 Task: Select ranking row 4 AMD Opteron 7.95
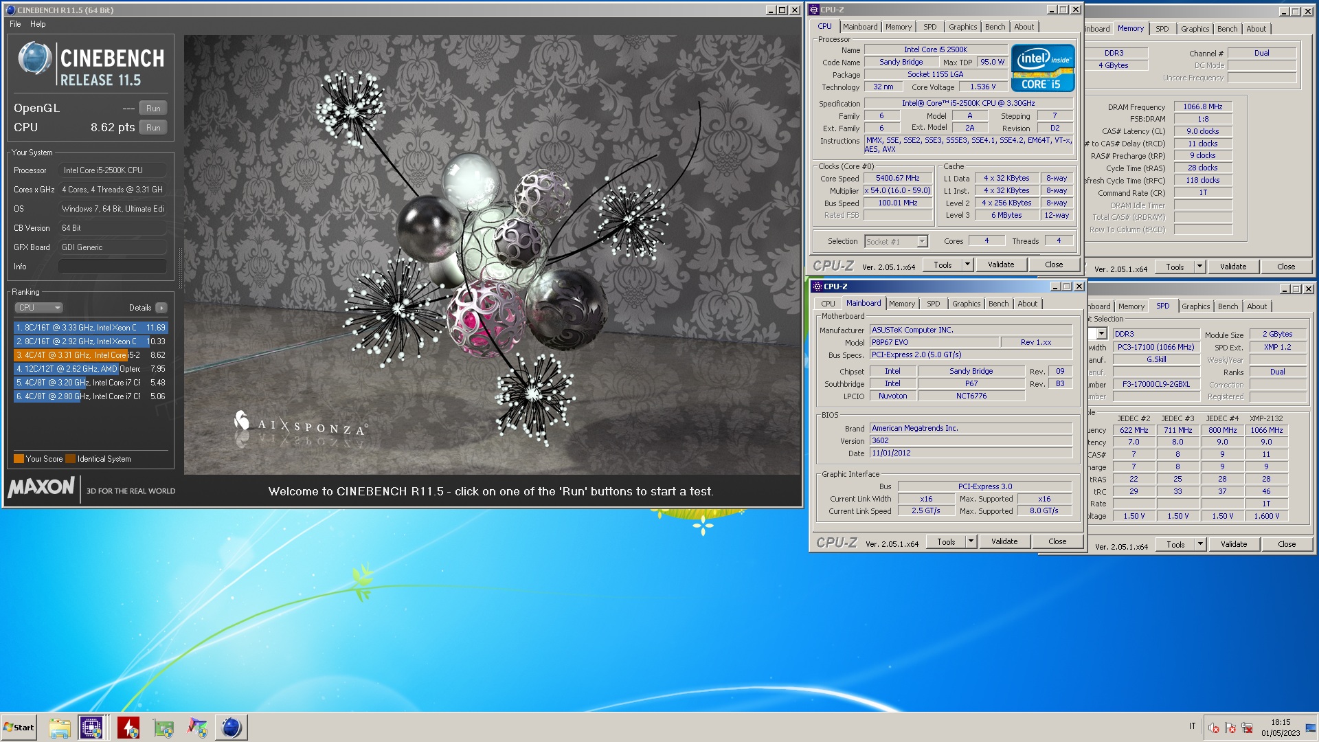tap(91, 369)
